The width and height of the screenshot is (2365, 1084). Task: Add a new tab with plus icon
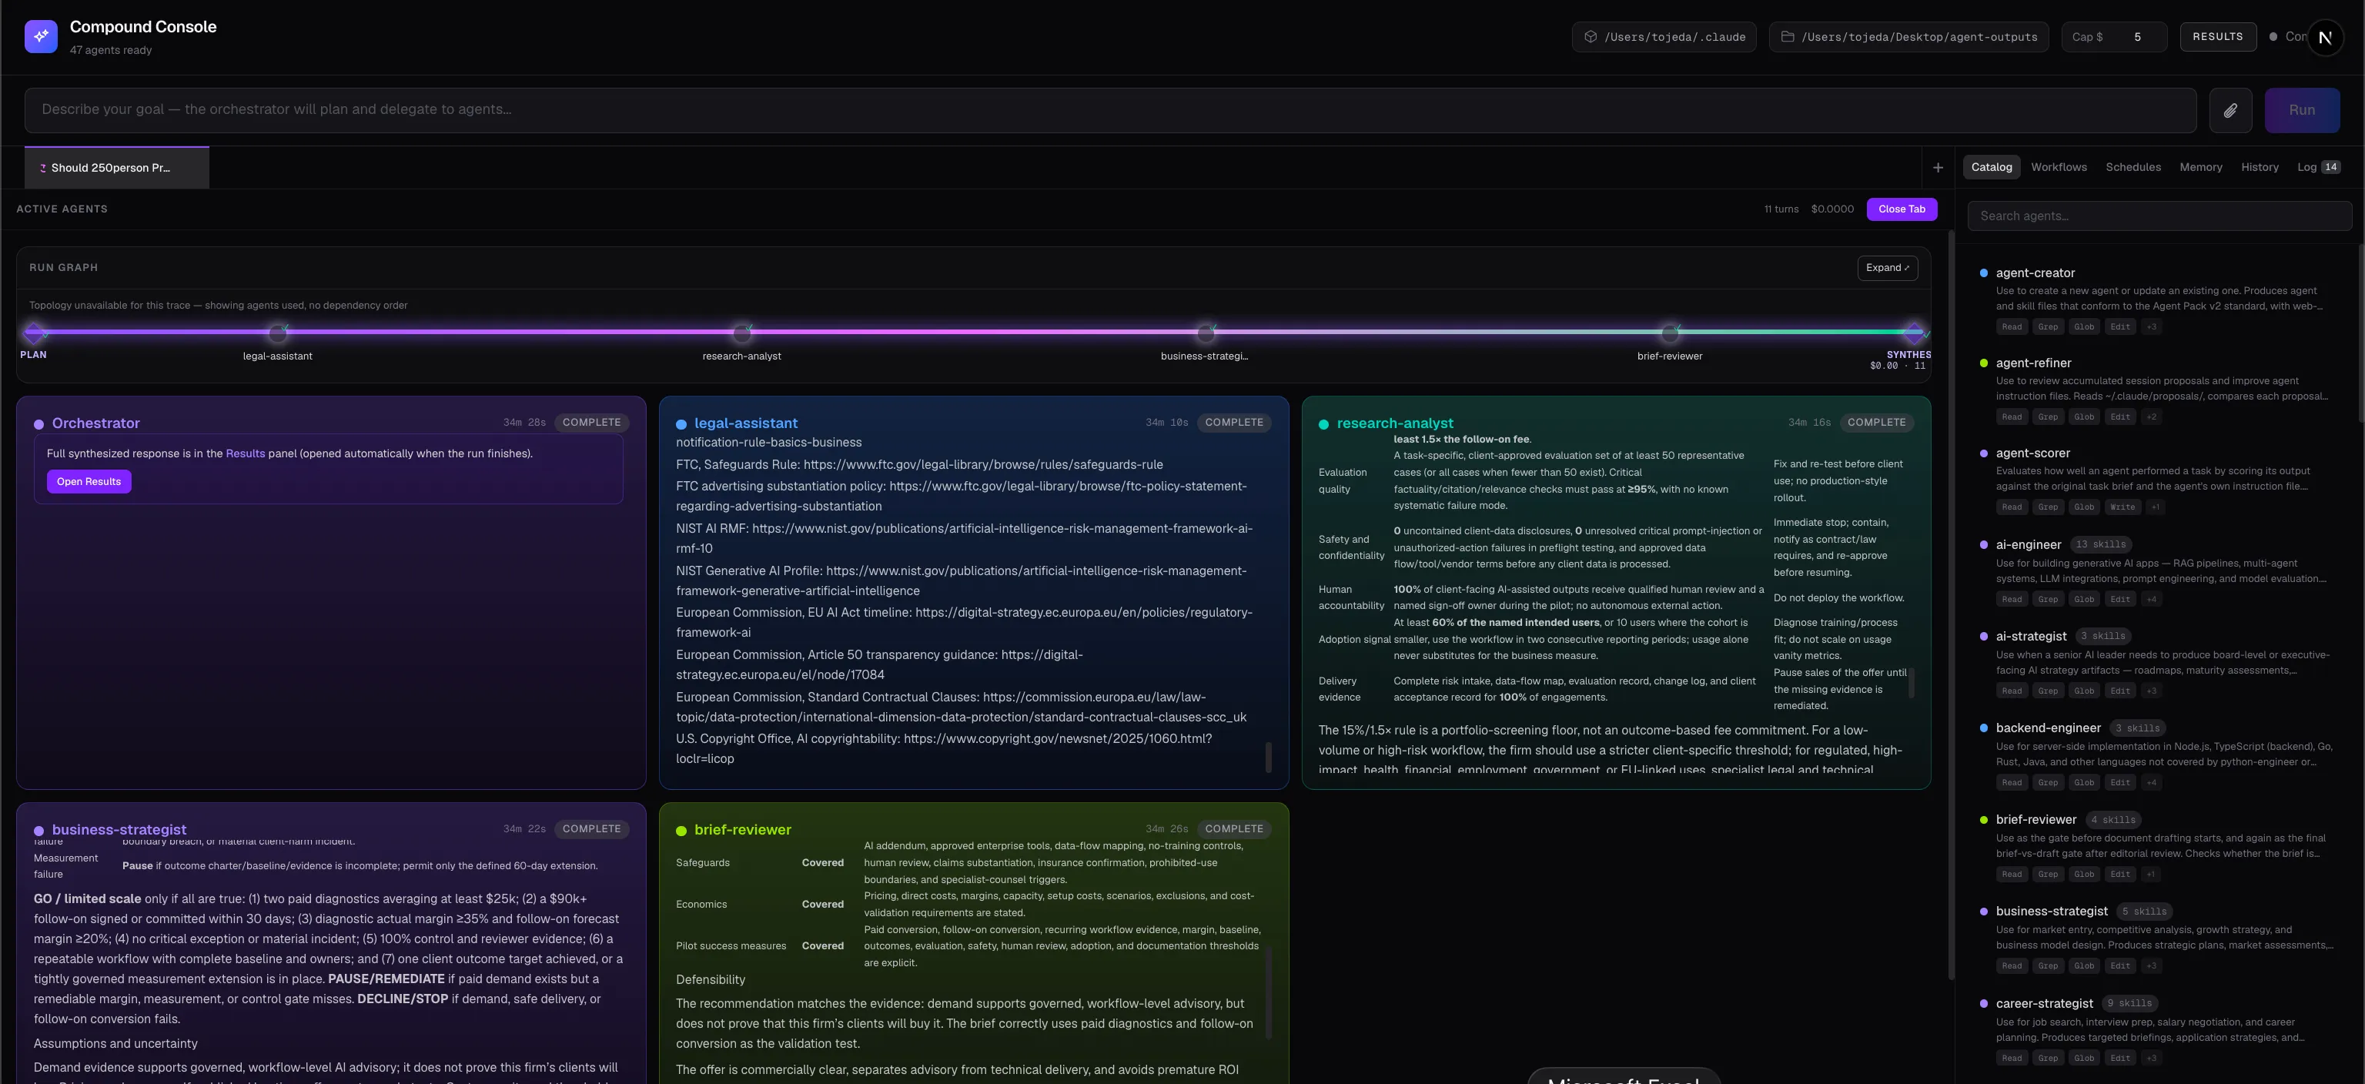click(x=1938, y=167)
